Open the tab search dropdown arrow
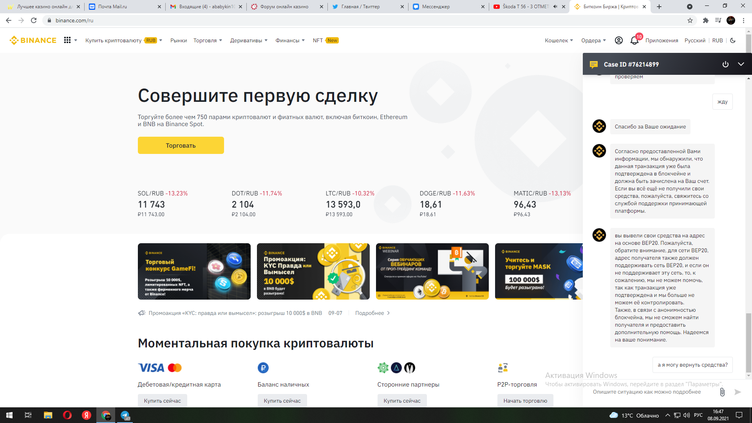Image resolution: width=752 pixels, height=423 pixels. click(690, 7)
